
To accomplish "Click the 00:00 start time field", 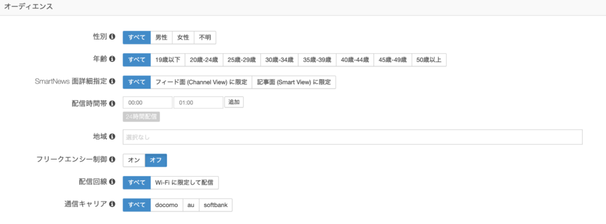I will (147, 102).
